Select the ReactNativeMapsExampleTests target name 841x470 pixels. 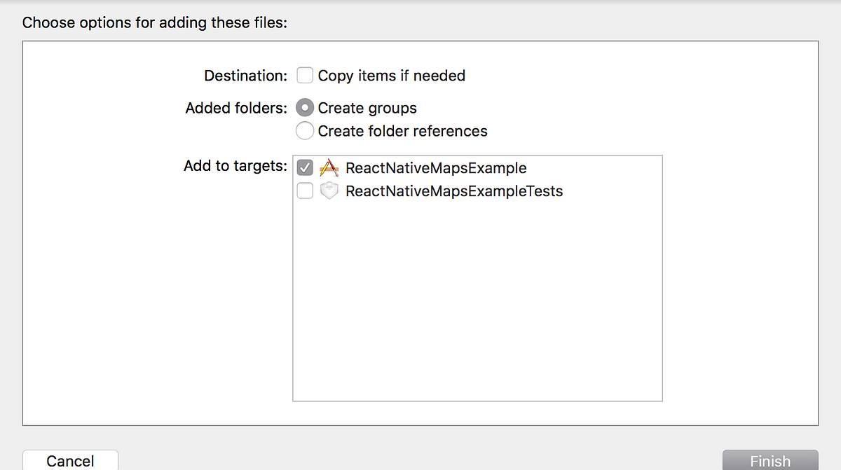(454, 191)
